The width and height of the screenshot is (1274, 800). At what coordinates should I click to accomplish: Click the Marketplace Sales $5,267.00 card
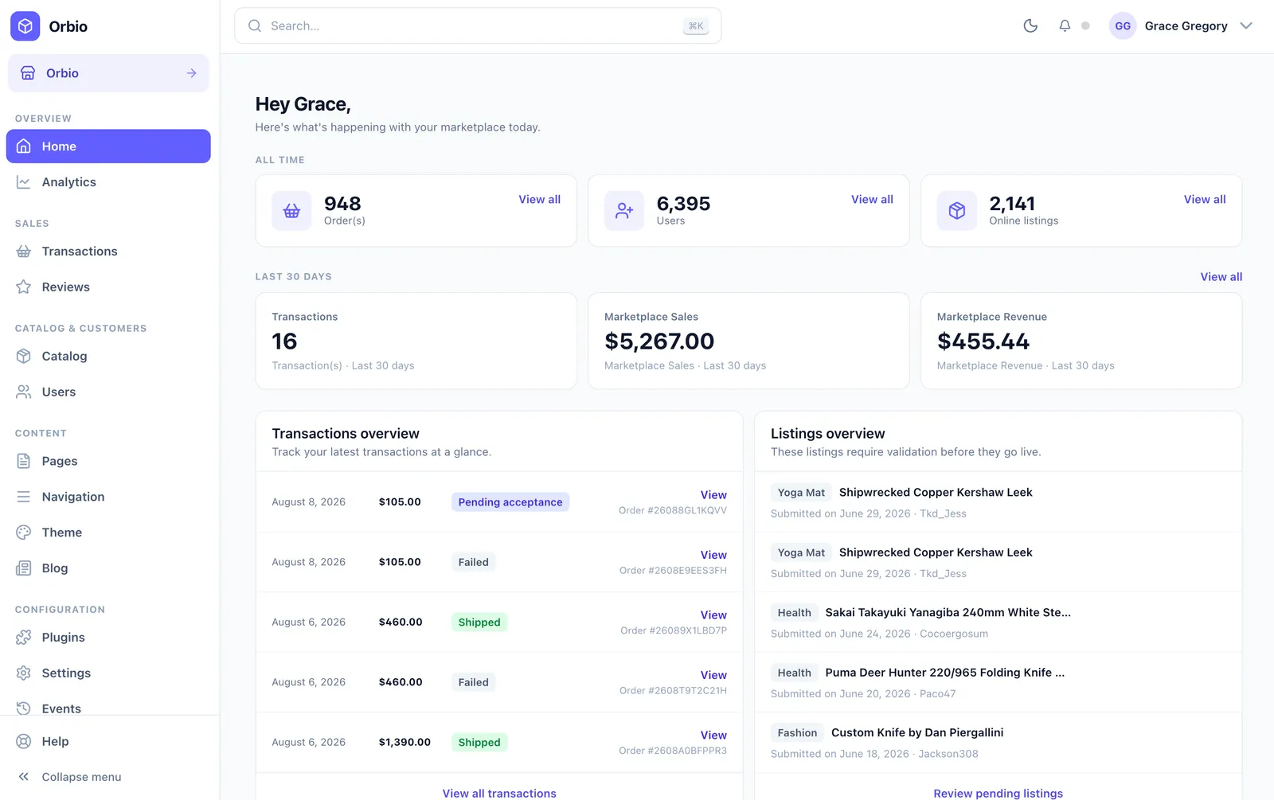pos(748,341)
